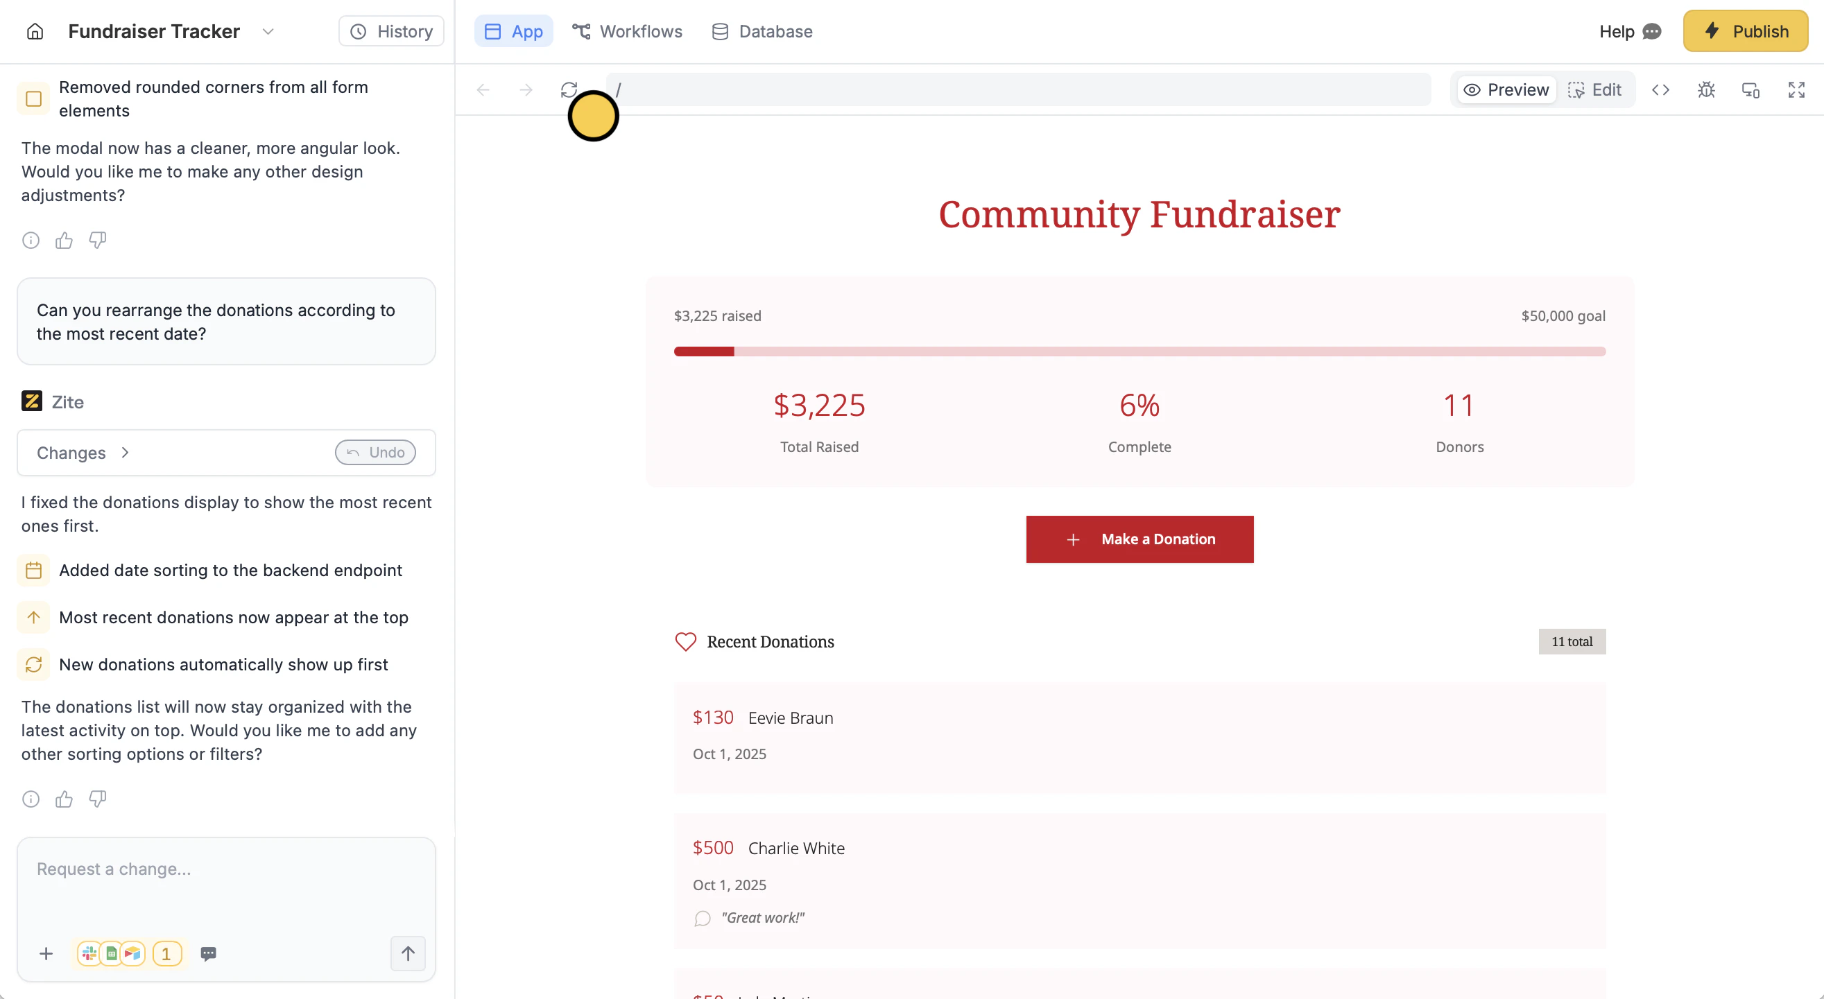1824x999 pixels.
Task: Switch to Preview mode
Action: (x=1507, y=90)
